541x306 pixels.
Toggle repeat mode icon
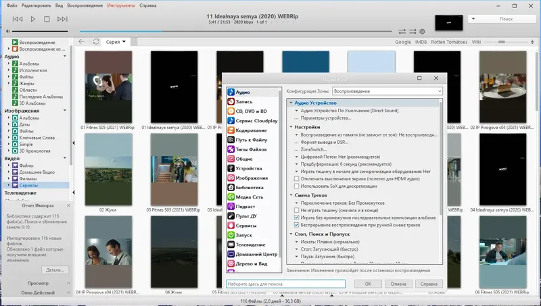(x=402, y=31)
